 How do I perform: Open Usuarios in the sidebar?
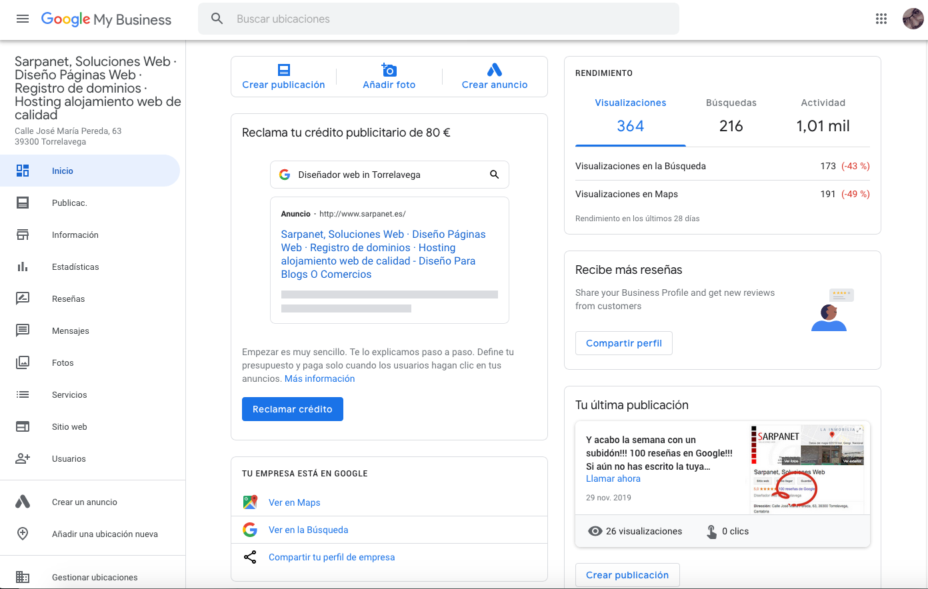[90, 458]
